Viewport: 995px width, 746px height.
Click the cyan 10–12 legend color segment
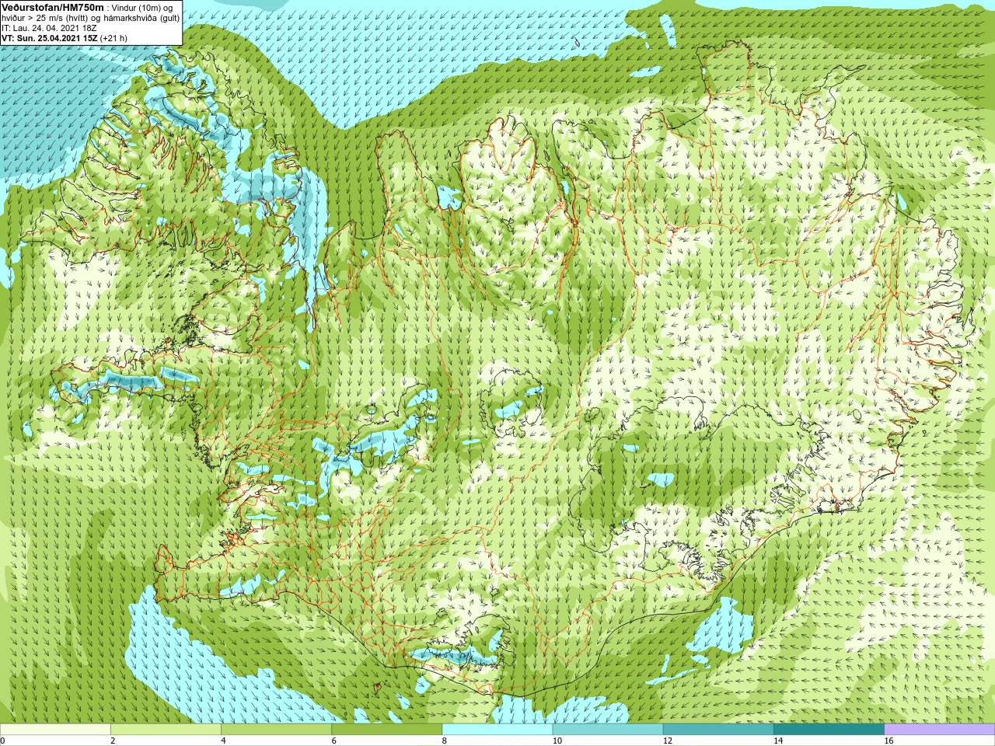point(608,730)
